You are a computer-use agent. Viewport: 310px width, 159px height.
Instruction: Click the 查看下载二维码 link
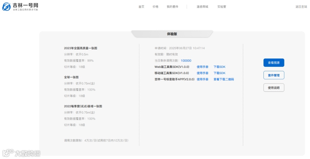(224, 79)
